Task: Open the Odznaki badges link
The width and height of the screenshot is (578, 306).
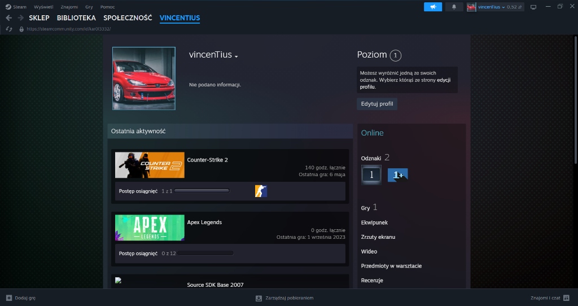Action: pos(371,158)
